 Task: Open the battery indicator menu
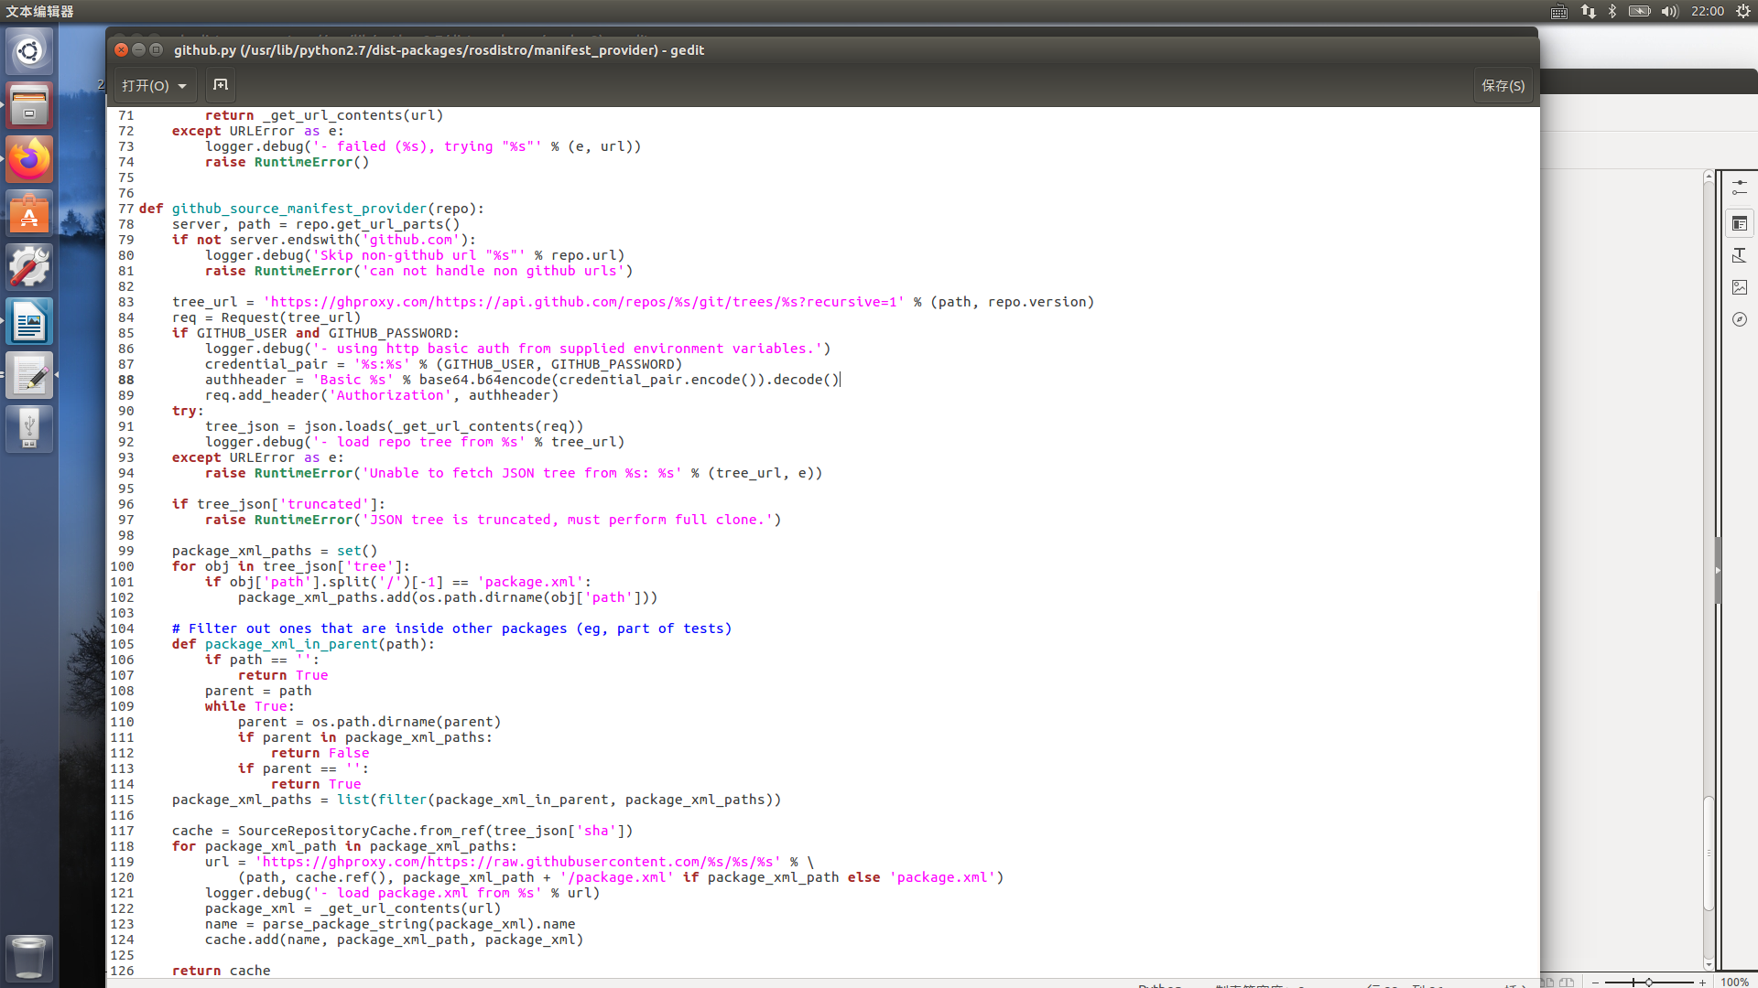click(x=1639, y=11)
